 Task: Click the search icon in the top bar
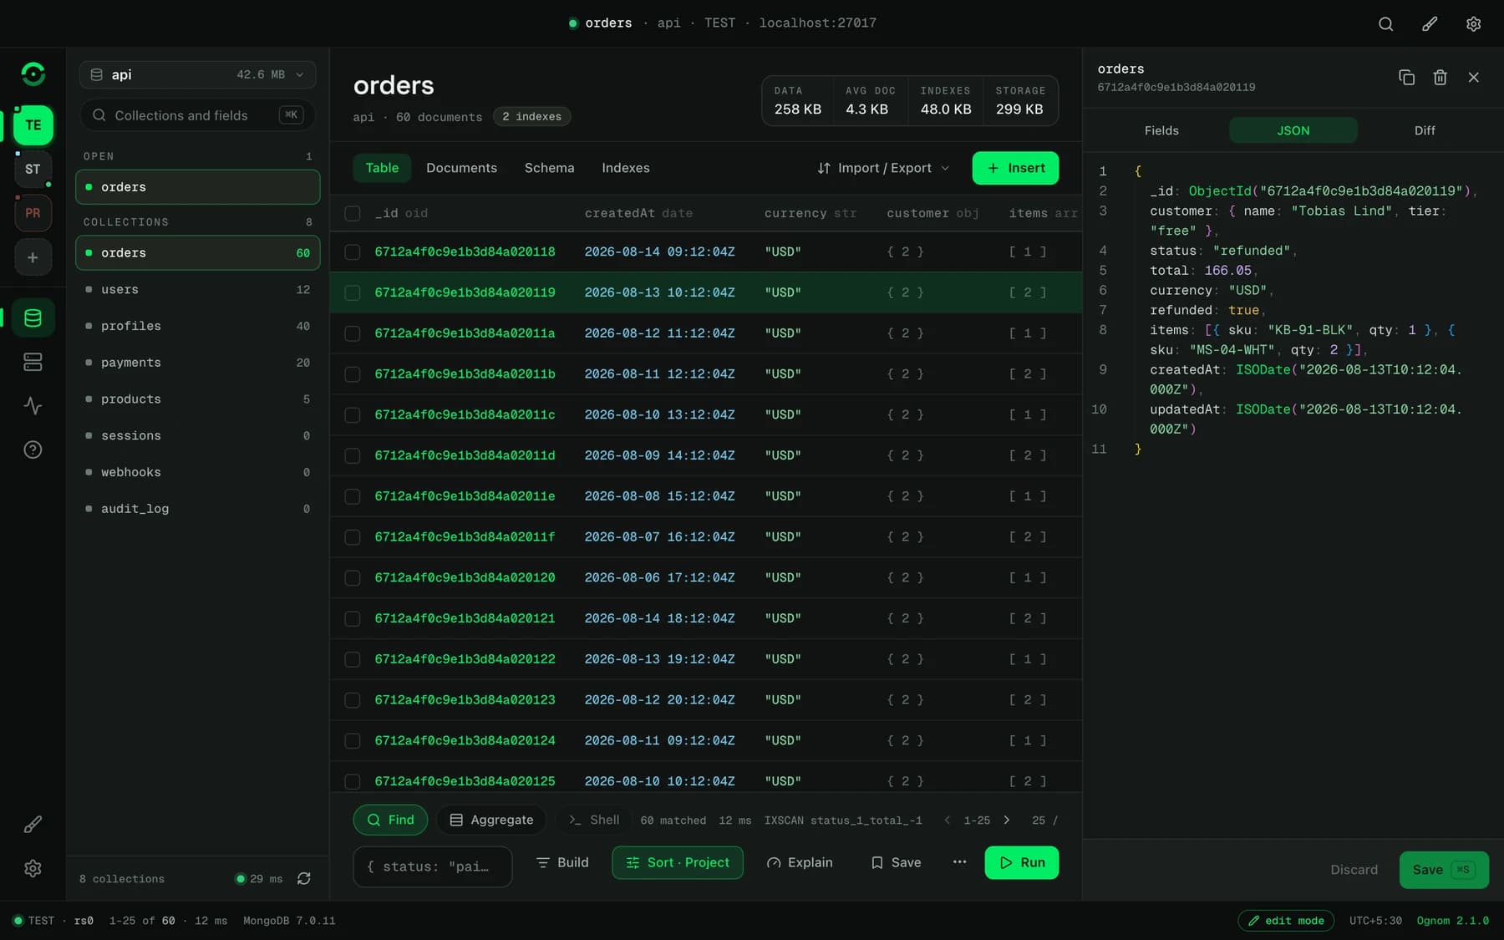(1385, 23)
